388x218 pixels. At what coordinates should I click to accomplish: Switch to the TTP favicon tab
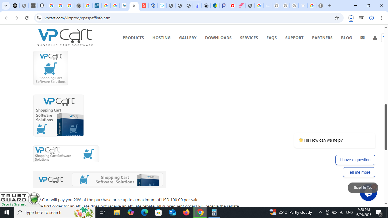tap(33, 6)
